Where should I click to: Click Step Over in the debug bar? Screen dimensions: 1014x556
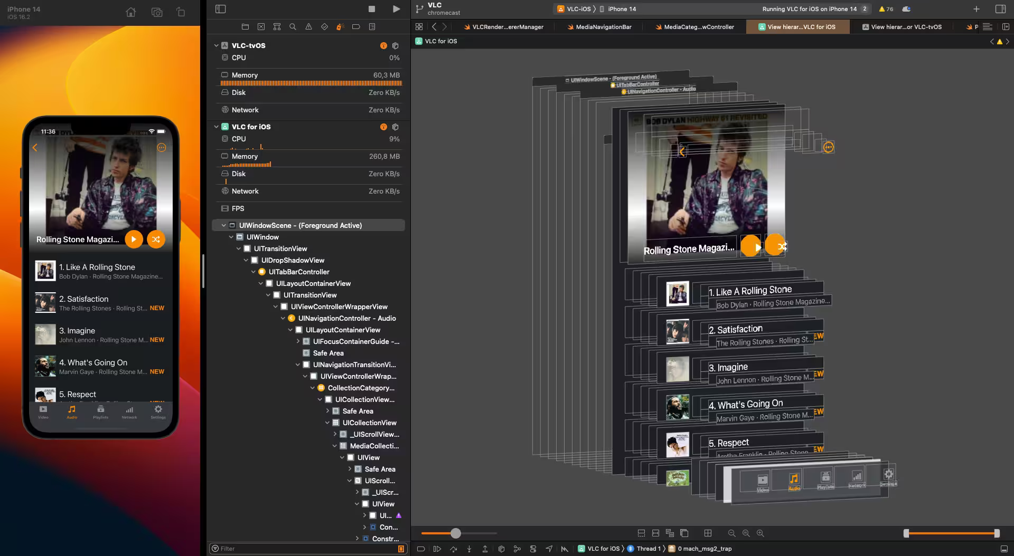click(453, 549)
